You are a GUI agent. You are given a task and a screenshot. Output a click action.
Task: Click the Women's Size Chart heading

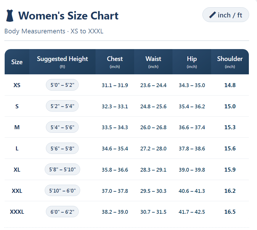(68, 15)
